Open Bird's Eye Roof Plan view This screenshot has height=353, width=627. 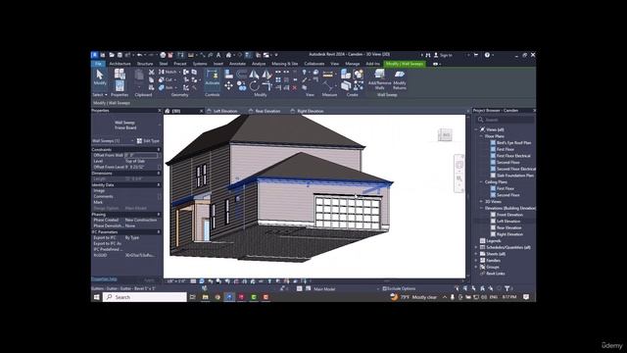point(513,143)
